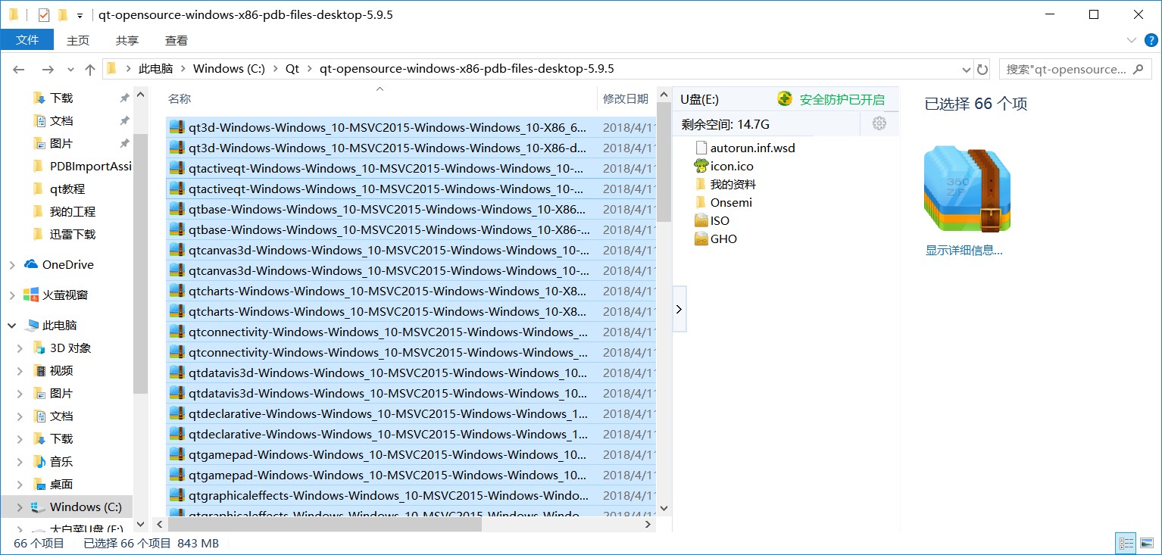This screenshot has width=1162, height=555.
Task: Select first qtconnectivity archive file
Action: click(x=411, y=332)
